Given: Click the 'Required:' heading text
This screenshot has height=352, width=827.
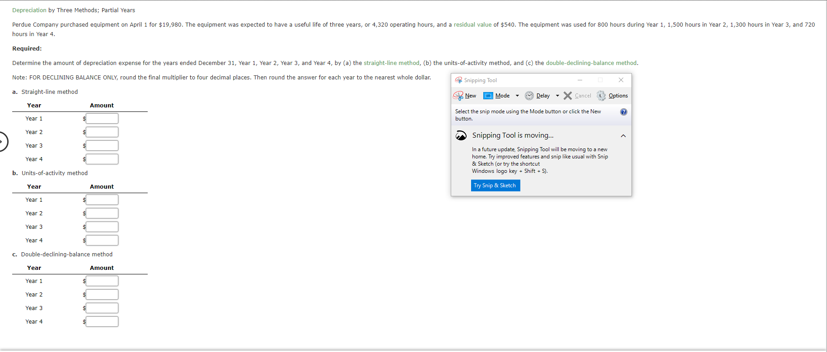Looking at the screenshot, I should (27, 49).
